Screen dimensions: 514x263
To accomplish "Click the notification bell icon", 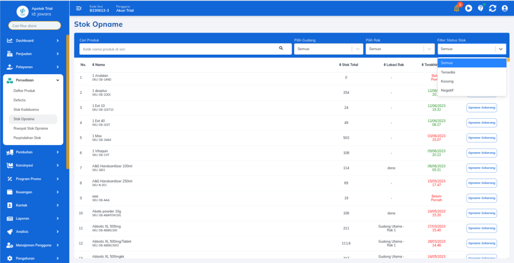I will click(x=456, y=9).
